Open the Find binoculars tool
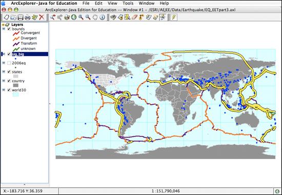The image size is (282, 195). point(113,17)
